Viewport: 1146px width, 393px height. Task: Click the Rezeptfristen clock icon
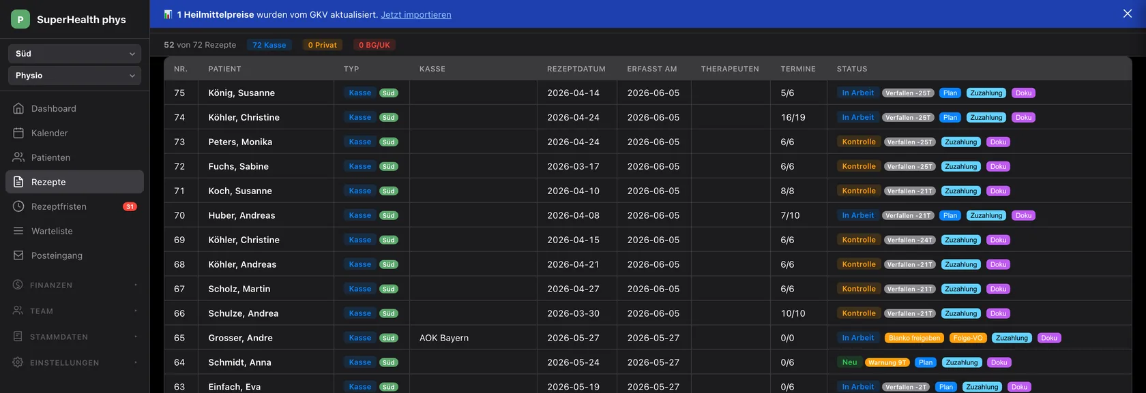point(18,206)
